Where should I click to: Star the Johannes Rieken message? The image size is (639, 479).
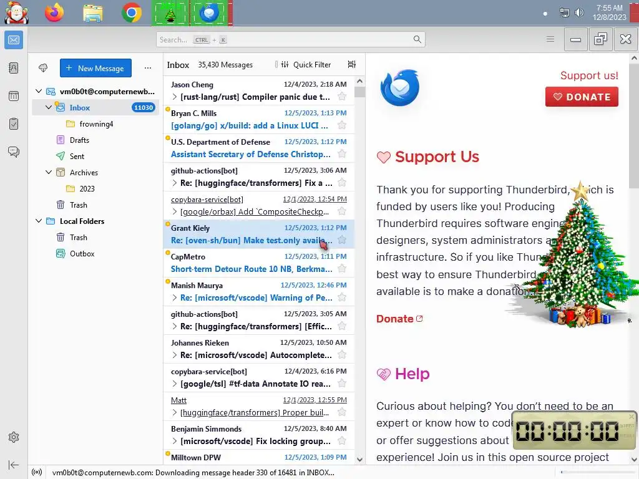pyautogui.click(x=342, y=355)
